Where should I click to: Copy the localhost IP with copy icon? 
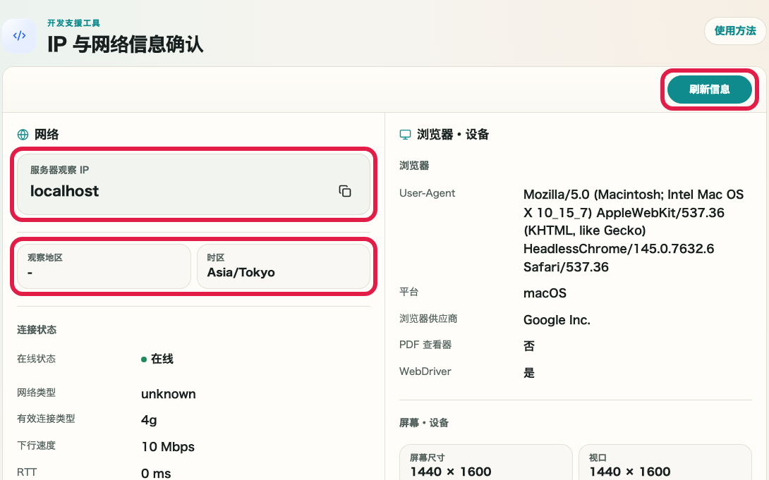click(x=345, y=191)
